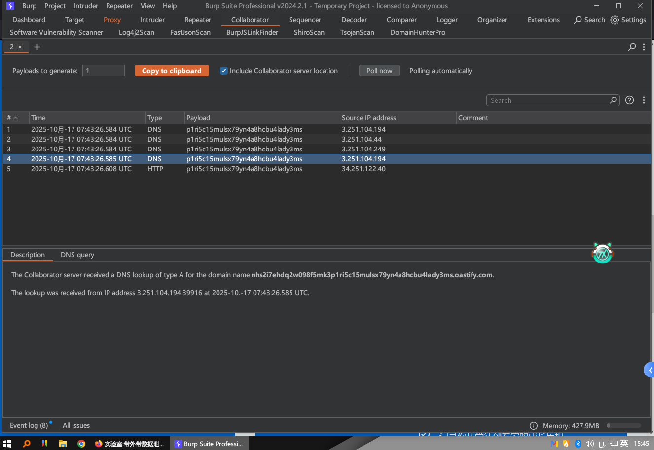Open the interactions table three-dot menu
The image size is (654, 450).
[x=644, y=100]
